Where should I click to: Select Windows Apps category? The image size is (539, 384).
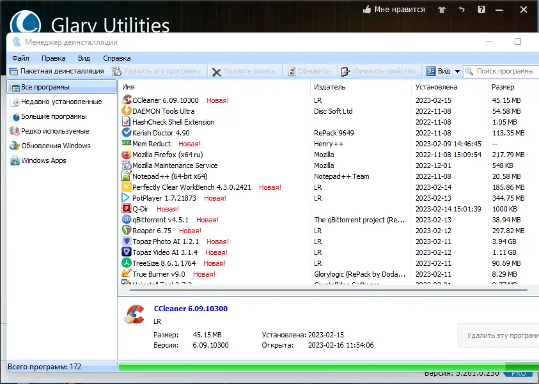click(x=62, y=160)
